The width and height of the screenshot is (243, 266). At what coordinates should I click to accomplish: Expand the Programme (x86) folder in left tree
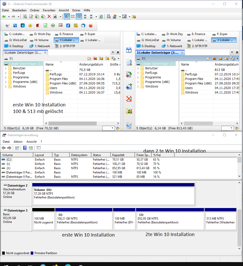coord(6,82)
